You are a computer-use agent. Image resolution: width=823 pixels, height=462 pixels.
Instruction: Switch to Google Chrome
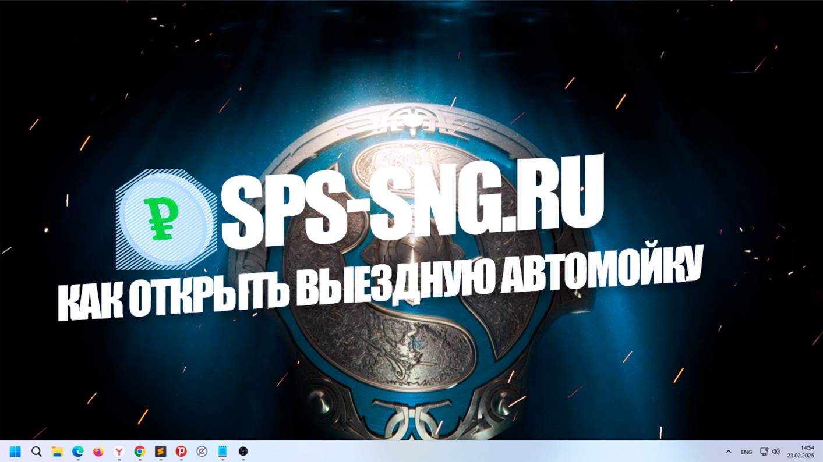coord(140,452)
